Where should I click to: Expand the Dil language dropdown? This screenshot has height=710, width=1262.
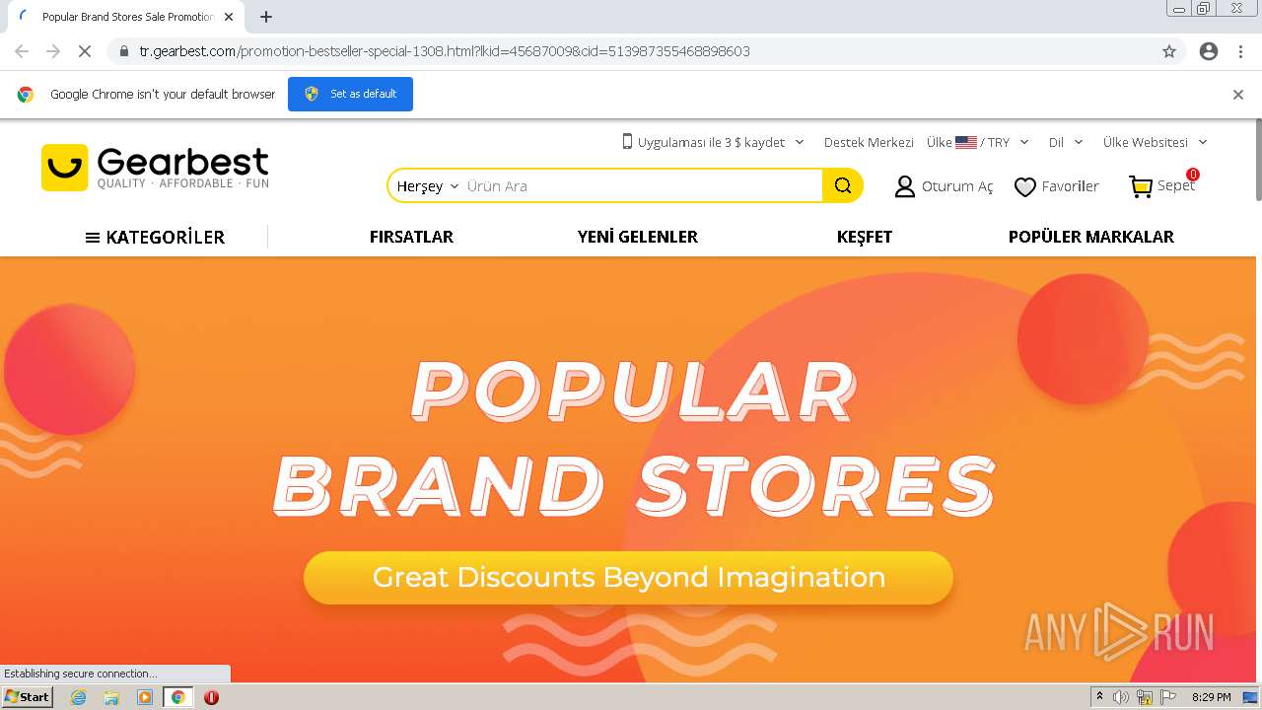(x=1066, y=142)
